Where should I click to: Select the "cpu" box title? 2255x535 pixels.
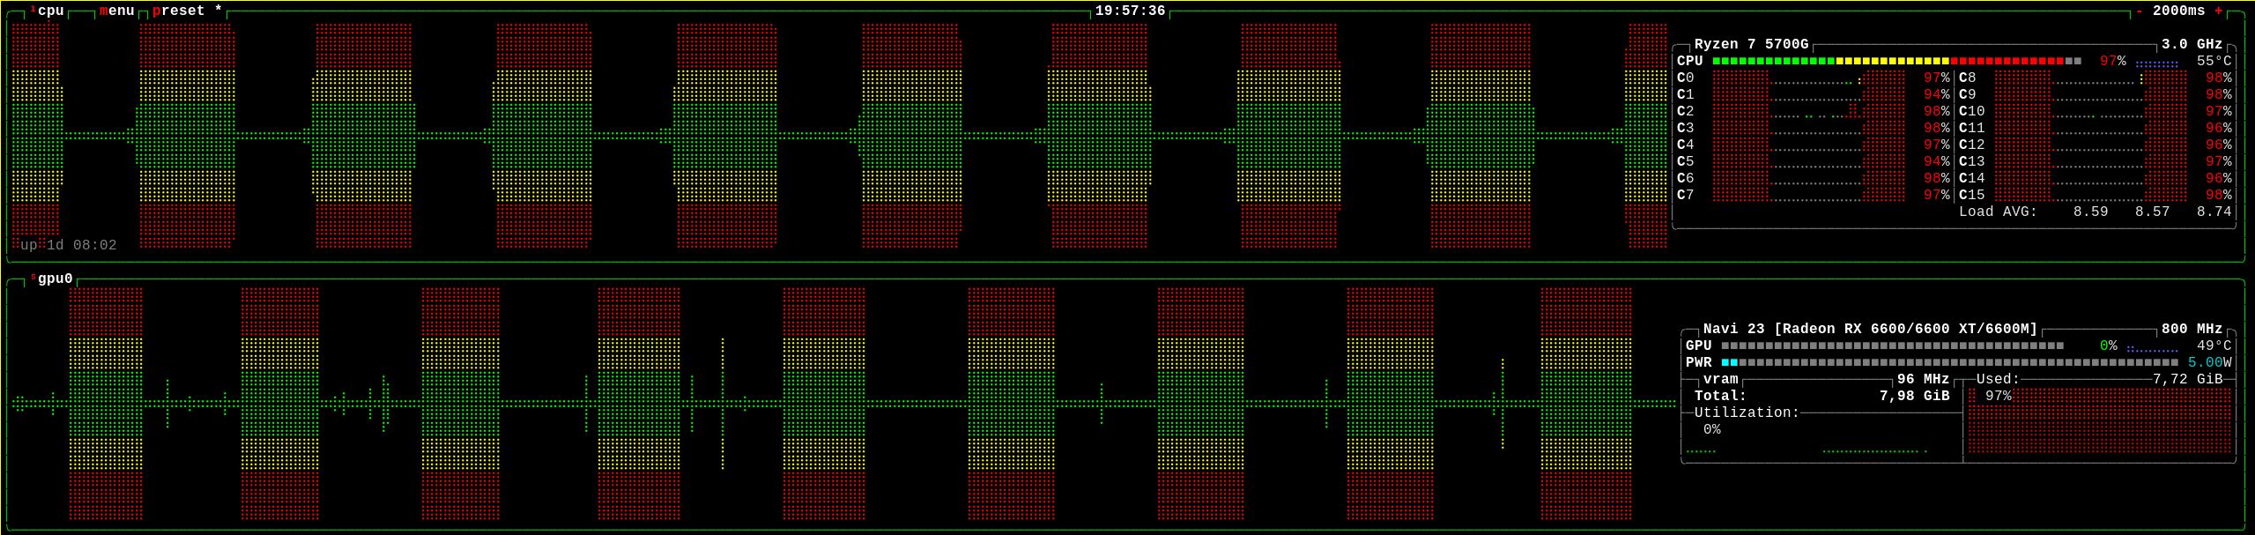pyautogui.click(x=51, y=11)
